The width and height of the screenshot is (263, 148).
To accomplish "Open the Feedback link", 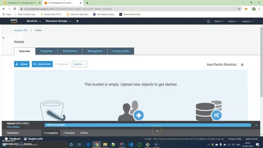I will [13, 139].
